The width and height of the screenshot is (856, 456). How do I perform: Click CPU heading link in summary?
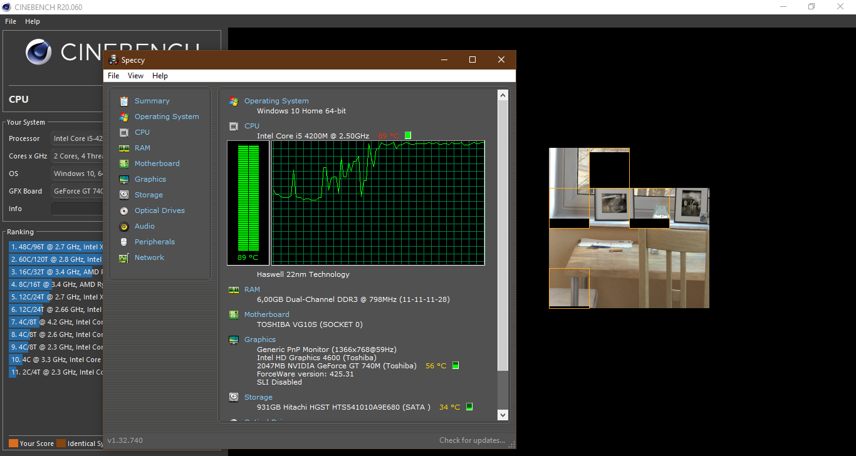252,126
